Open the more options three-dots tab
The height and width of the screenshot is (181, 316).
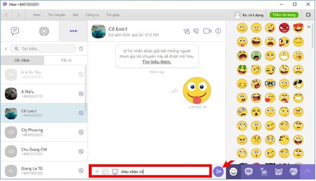pyautogui.click(x=73, y=31)
